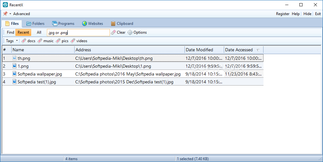Image resolution: width=323 pixels, height=162 pixels.
Task: Click the Programs tab window icon
Action: click(x=54, y=24)
